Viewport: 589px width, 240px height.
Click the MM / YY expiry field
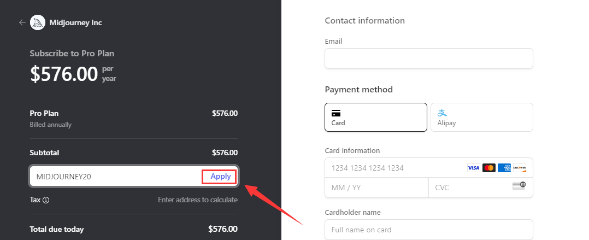pos(376,188)
